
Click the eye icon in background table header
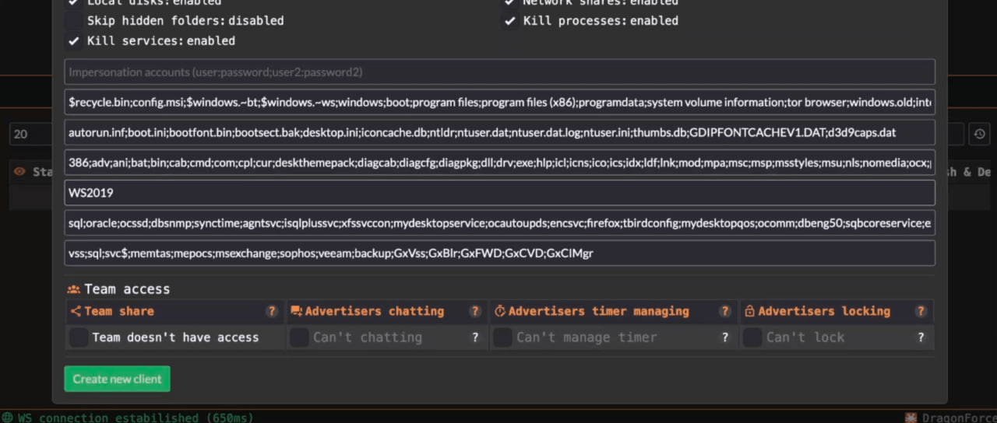(19, 172)
